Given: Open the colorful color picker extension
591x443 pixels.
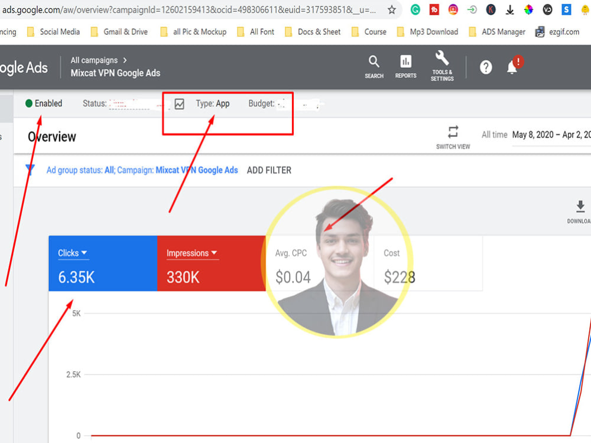Looking at the screenshot, I should pos(528,10).
